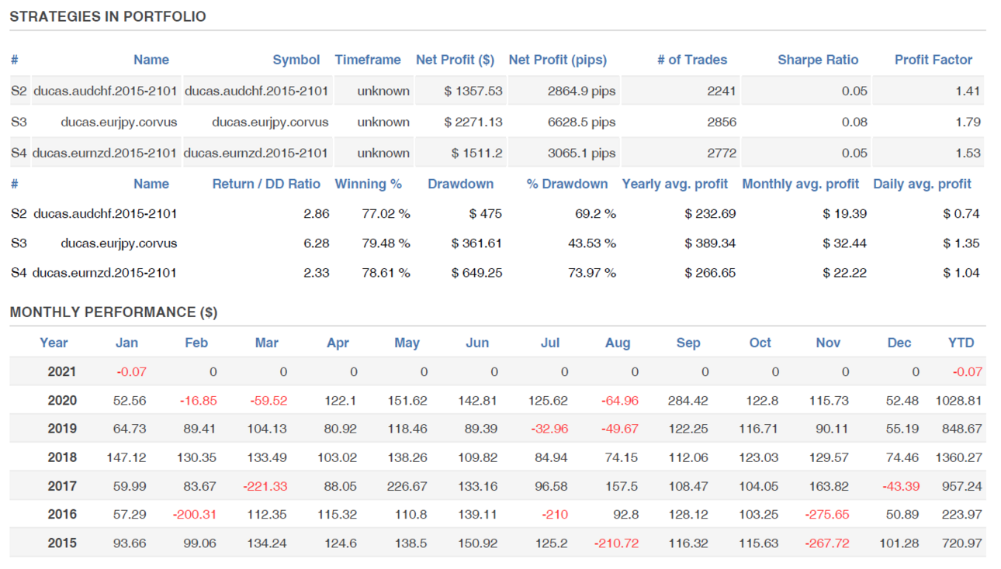
Task: Click the Net Profit (pips) header
Action: pos(558,60)
